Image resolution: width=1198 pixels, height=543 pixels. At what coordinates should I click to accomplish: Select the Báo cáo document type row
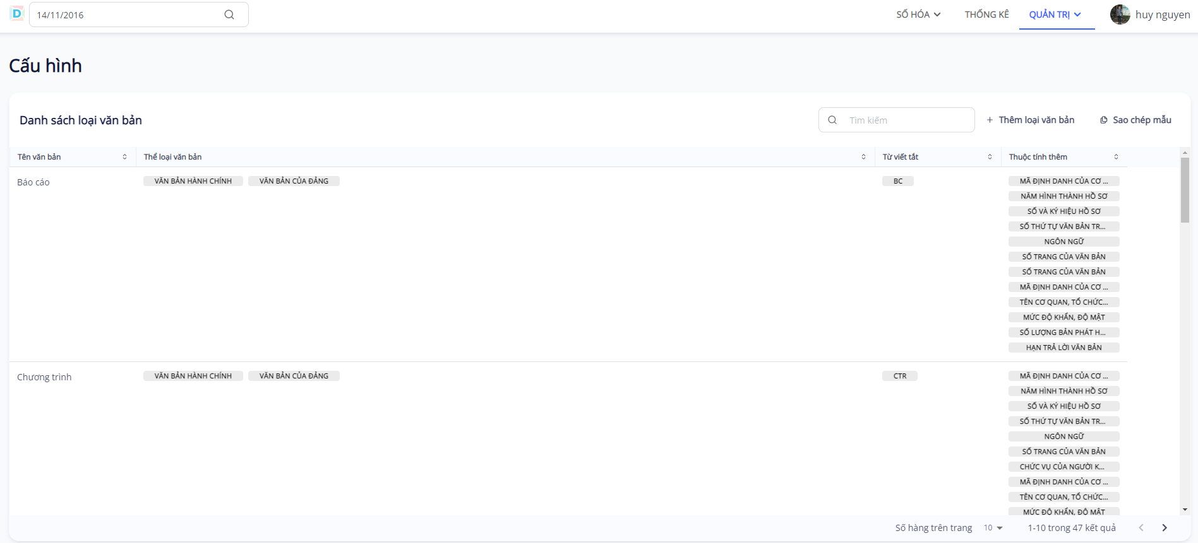(33, 182)
